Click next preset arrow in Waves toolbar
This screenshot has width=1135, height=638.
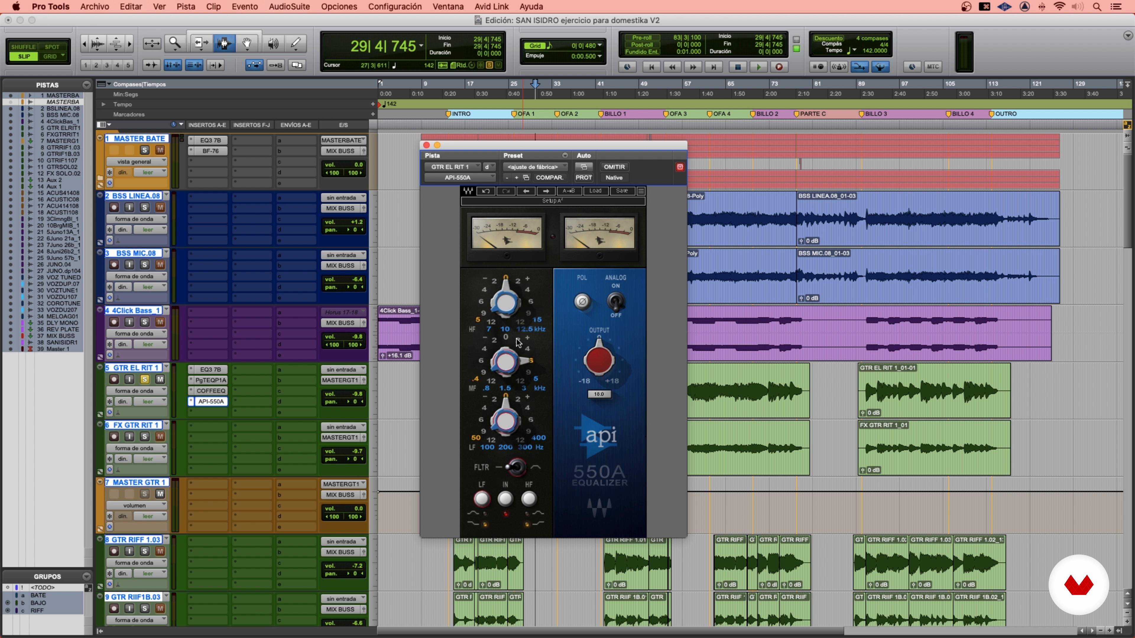[x=546, y=191]
